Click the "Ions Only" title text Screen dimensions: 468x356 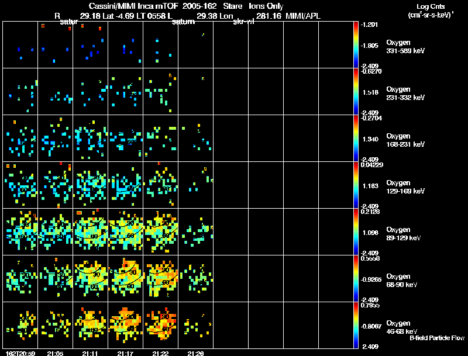pos(266,6)
